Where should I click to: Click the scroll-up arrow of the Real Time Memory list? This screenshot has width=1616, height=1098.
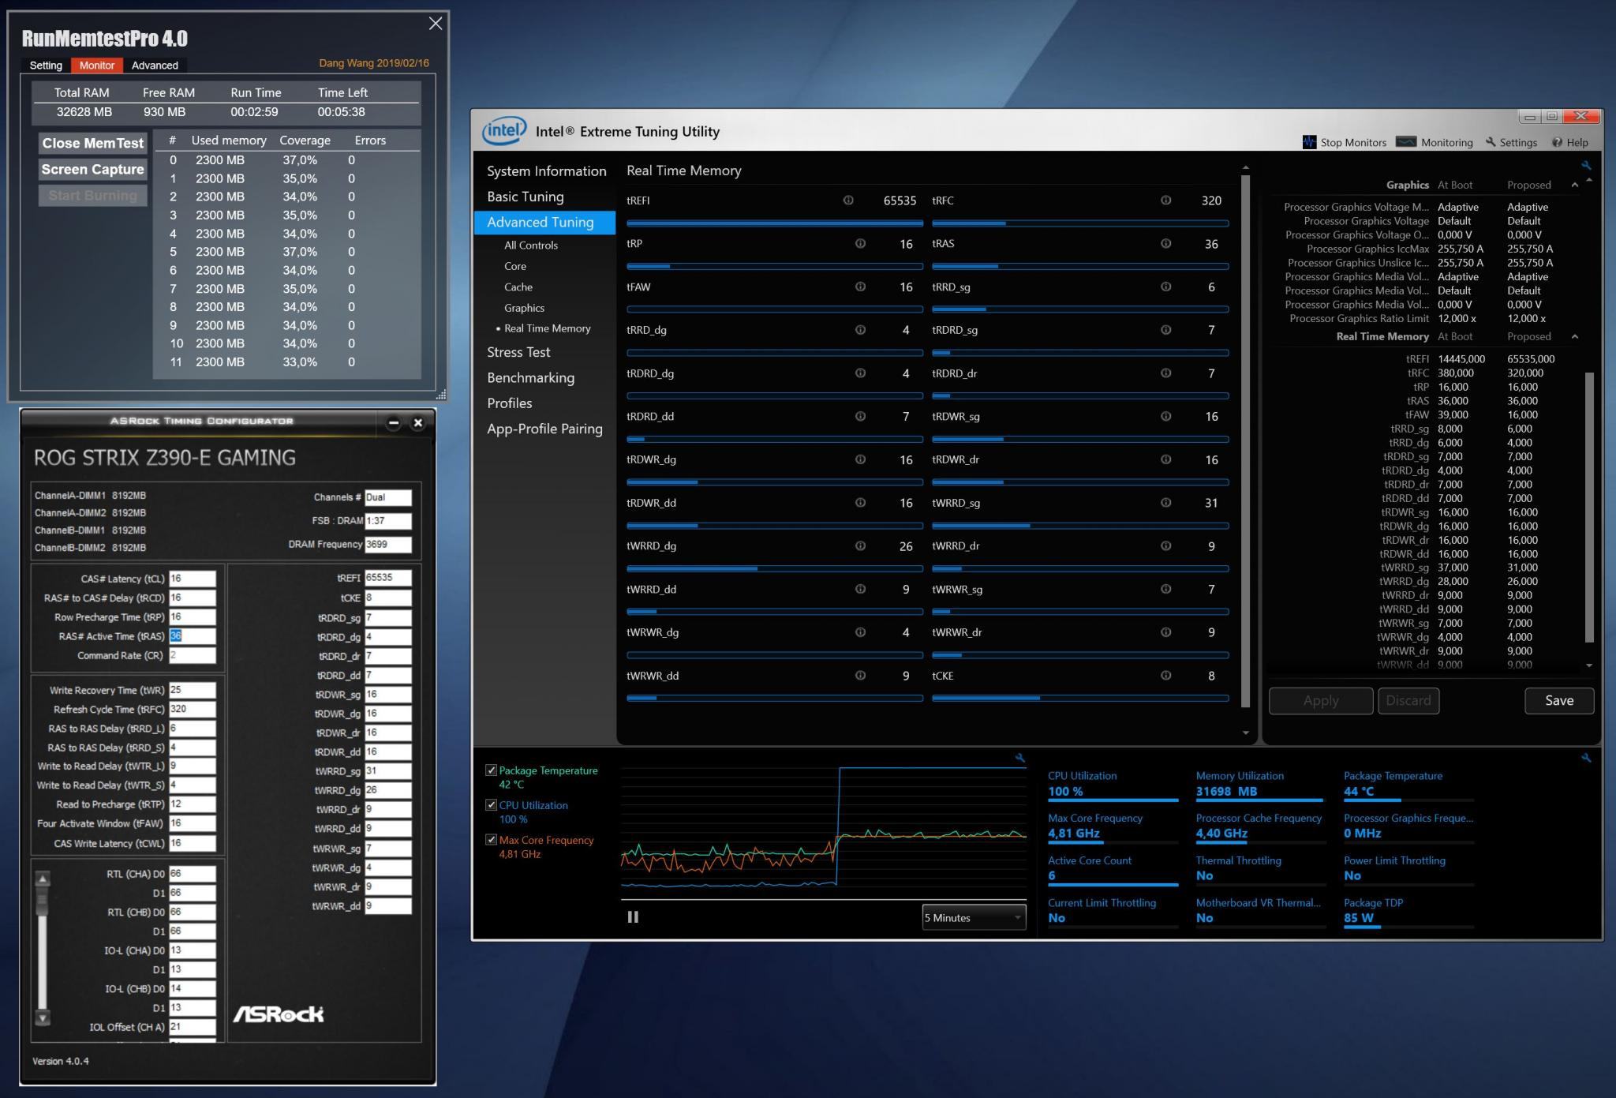[x=1245, y=167]
